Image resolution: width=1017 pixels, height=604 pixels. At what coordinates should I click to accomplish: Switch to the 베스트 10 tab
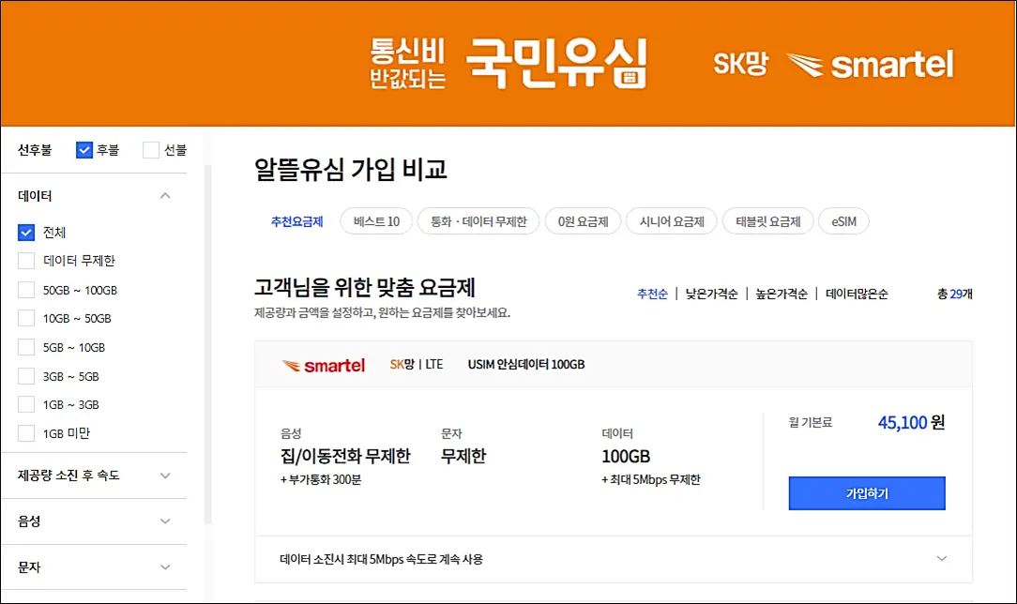tap(375, 220)
